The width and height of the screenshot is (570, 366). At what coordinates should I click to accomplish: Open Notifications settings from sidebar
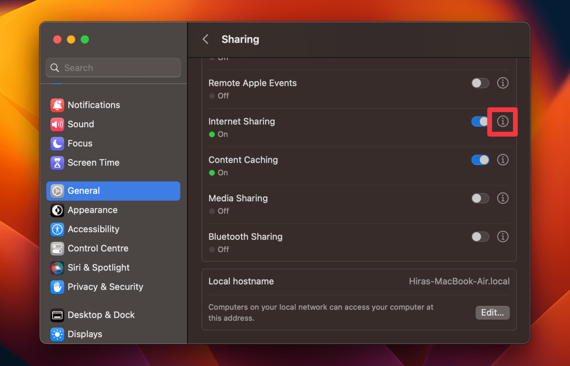94,105
